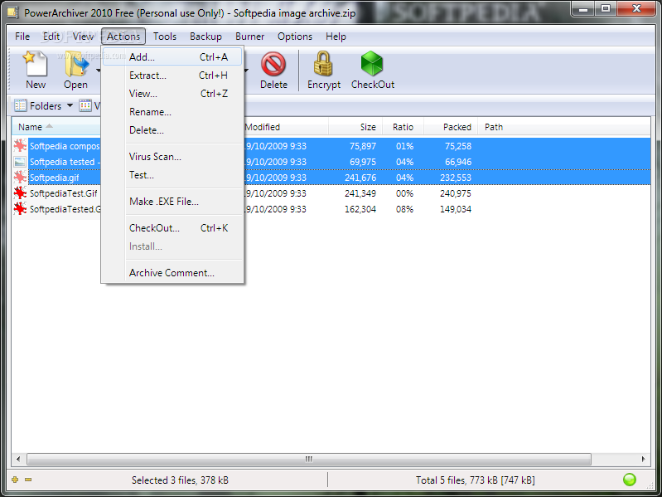The width and height of the screenshot is (662, 497).
Task: Select the Softpedia.gif file name
Action: (54, 178)
